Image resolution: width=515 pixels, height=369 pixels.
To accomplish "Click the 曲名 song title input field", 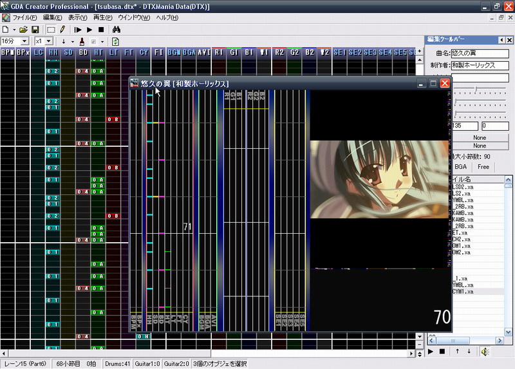I will point(480,53).
